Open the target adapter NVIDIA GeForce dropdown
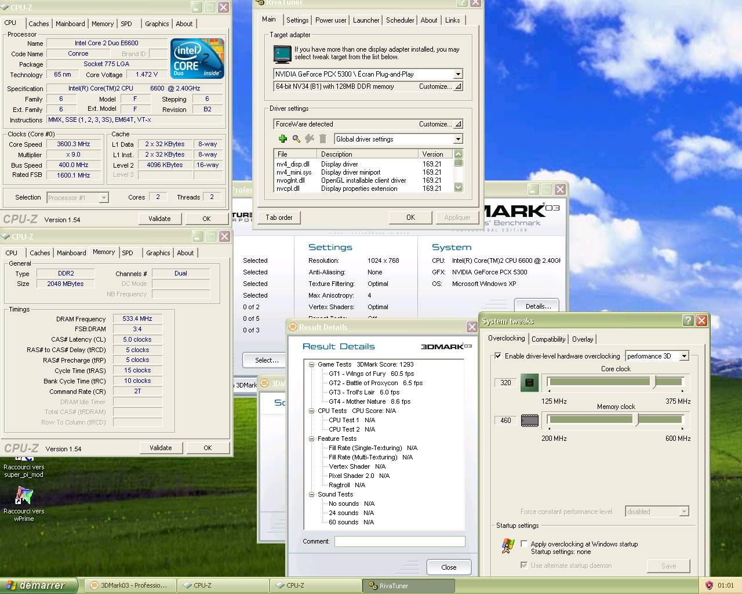 [457, 74]
